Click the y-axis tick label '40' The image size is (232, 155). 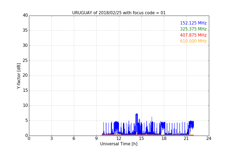tap(25, 15)
